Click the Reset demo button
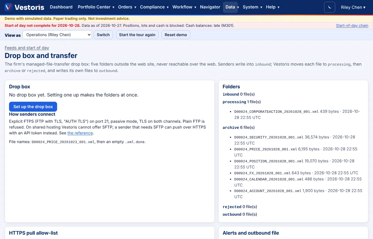Image resolution: width=373 pixels, height=239 pixels. (x=176, y=35)
